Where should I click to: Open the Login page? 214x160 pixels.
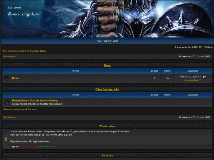tap(115, 41)
